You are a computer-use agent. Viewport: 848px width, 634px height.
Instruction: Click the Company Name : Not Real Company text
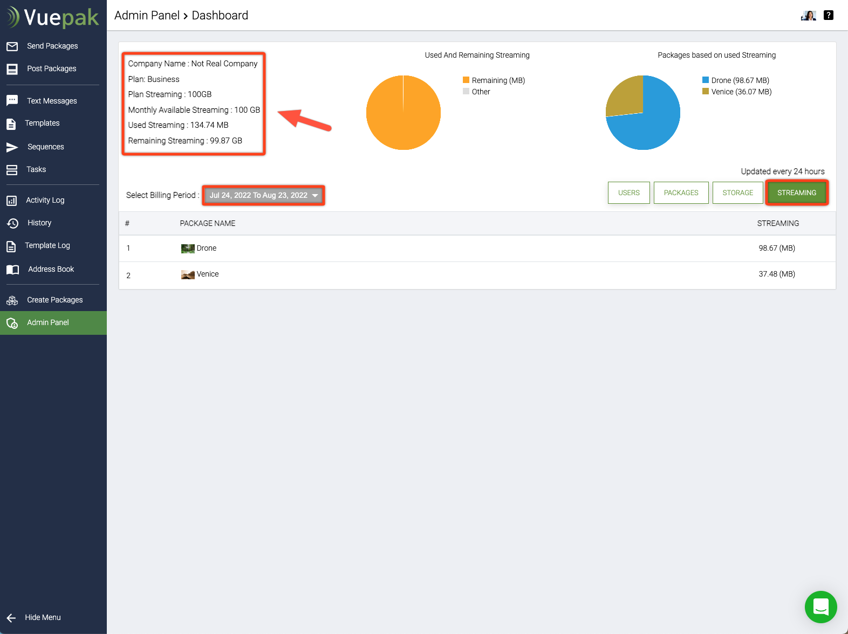[193, 64]
